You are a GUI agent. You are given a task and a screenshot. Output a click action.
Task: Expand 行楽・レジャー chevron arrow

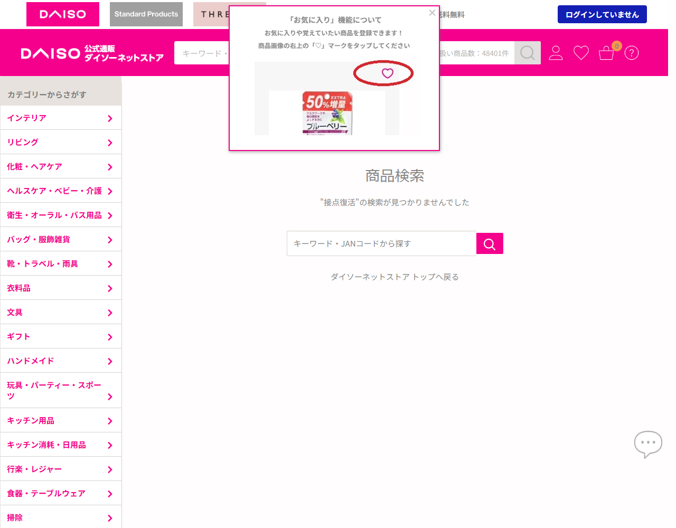[110, 469]
